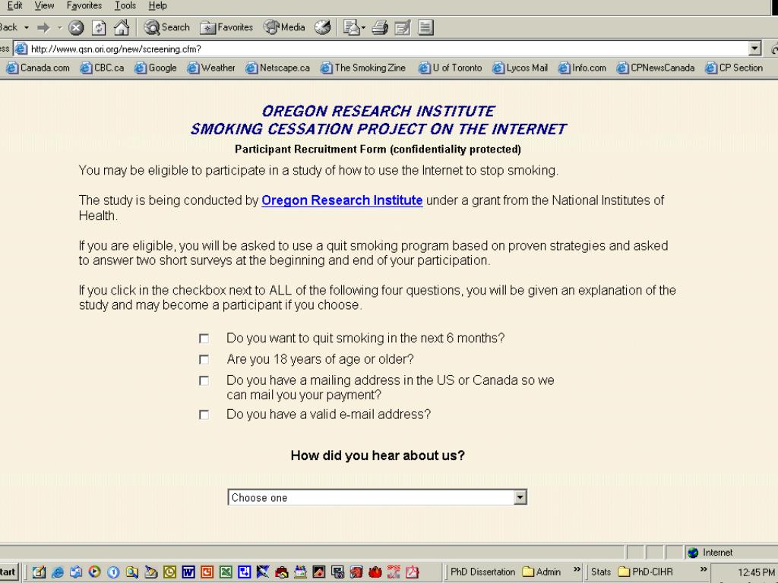Open the toolbox briefcase quick launch icon
The height and width of the screenshot is (583, 778).
click(x=281, y=572)
